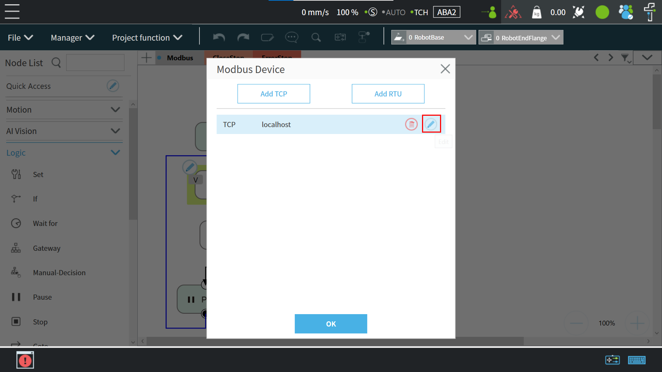Edit Quick Access with pencil icon
Screen dimensions: 662x372
[x=113, y=86]
